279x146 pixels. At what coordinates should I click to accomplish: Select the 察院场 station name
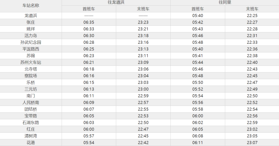[31, 76]
